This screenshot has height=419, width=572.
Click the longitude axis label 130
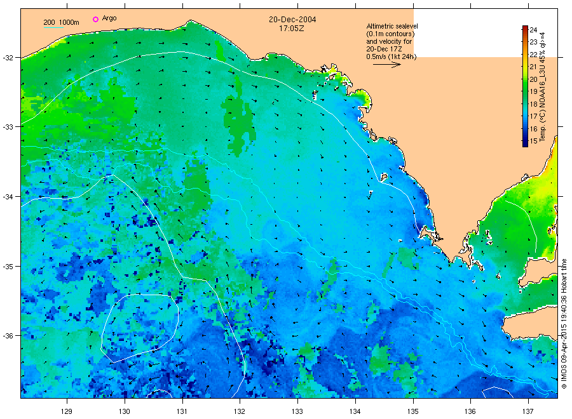pyautogui.click(x=125, y=411)
